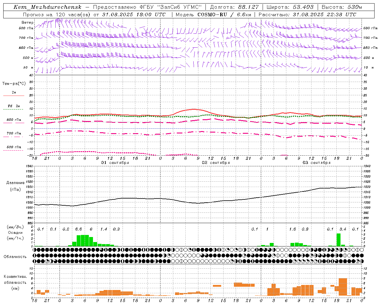
Task: Click the tallest green precipitation bar under 3.4
Action: 338,240
